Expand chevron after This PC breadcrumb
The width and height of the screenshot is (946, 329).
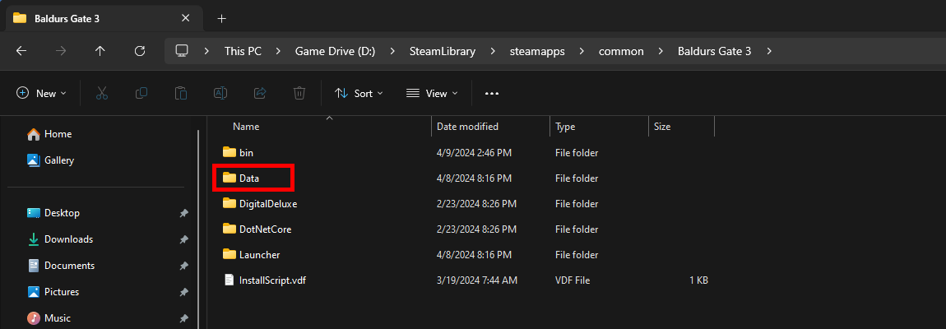pos(278,51)
